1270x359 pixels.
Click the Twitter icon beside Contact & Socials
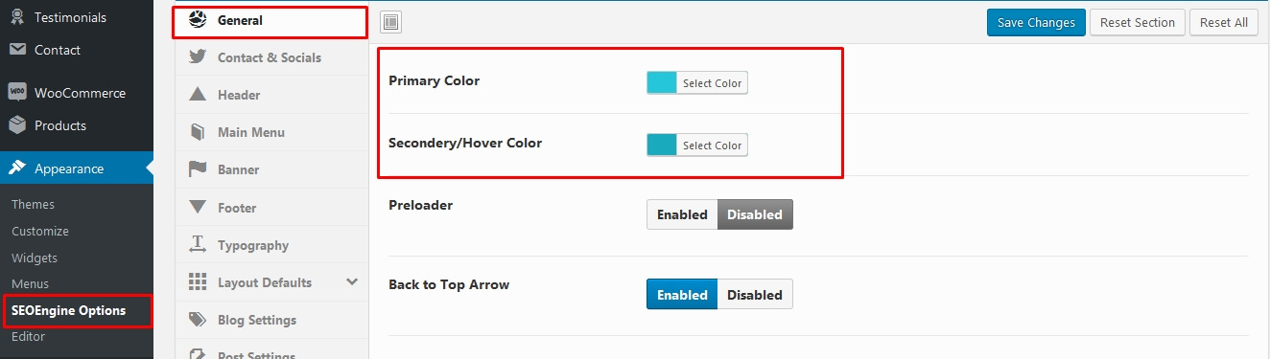pyautogui.click(x=198, y=57)
